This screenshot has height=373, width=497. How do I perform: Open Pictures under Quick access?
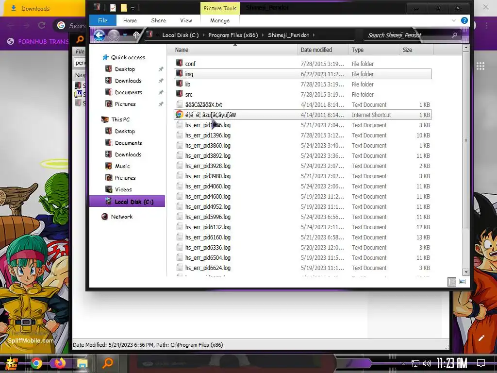125,104
